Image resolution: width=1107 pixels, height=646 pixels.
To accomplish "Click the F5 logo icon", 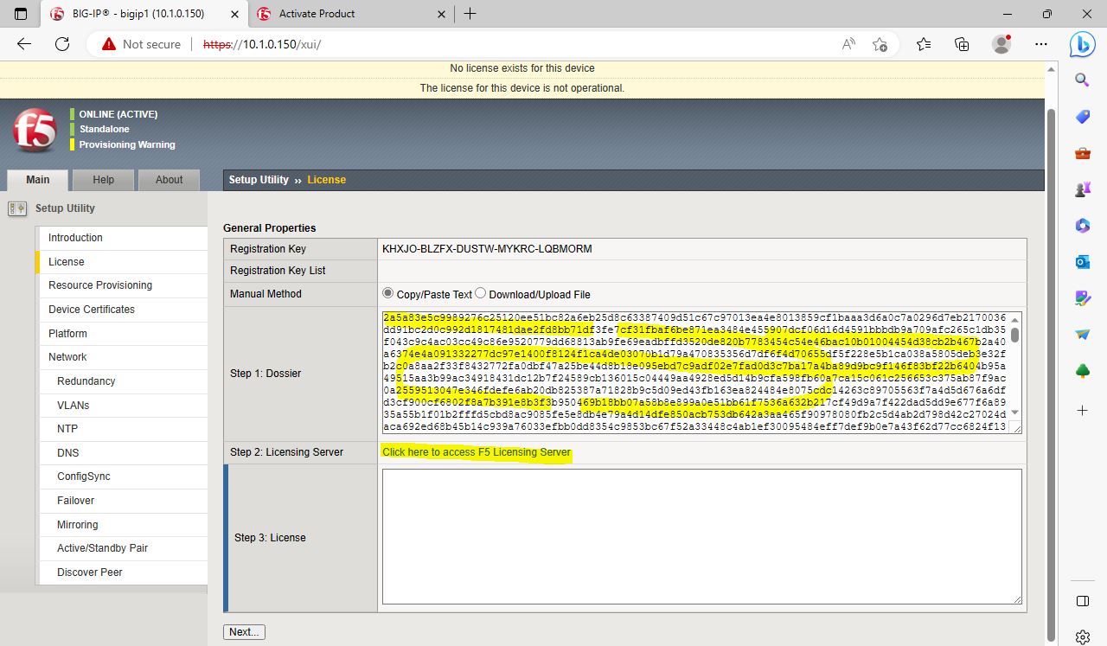I will (x=35, y=131).
